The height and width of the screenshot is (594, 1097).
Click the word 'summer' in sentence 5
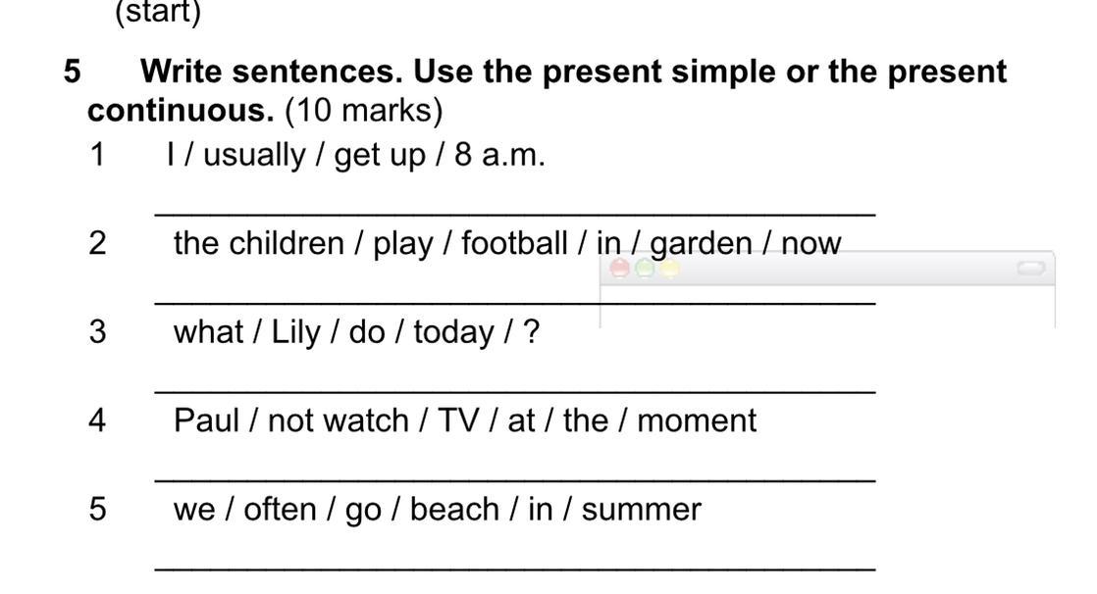tap(641, 510)
